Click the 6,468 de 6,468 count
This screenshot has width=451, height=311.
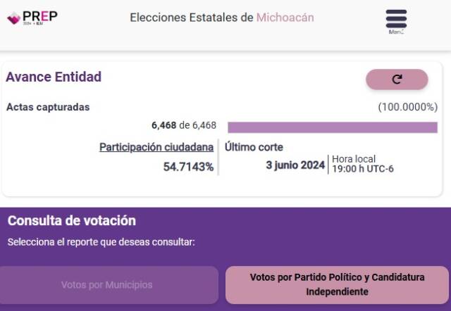tap(184, 125)
